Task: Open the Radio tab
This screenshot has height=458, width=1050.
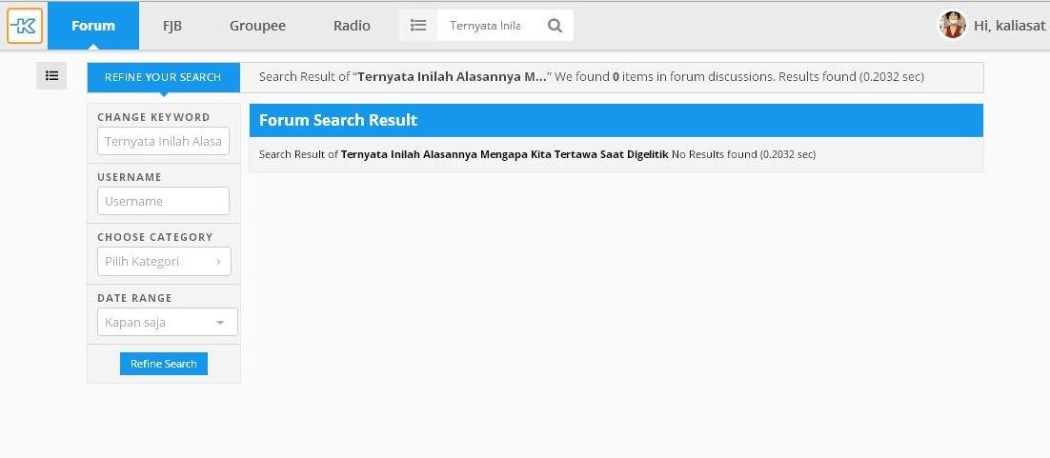Action: [352, 26]
